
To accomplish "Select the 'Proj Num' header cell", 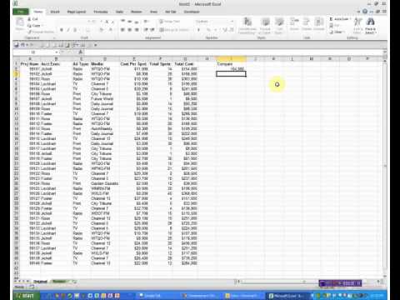I will [30, 64].
